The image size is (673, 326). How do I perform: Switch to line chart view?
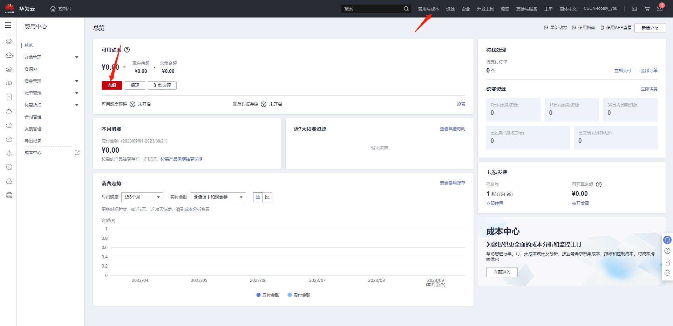[x=267, y=197]
